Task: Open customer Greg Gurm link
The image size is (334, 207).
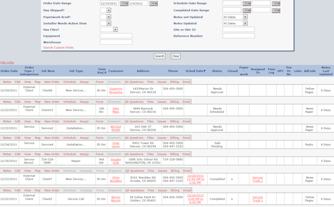Action: tap(116, 145)
